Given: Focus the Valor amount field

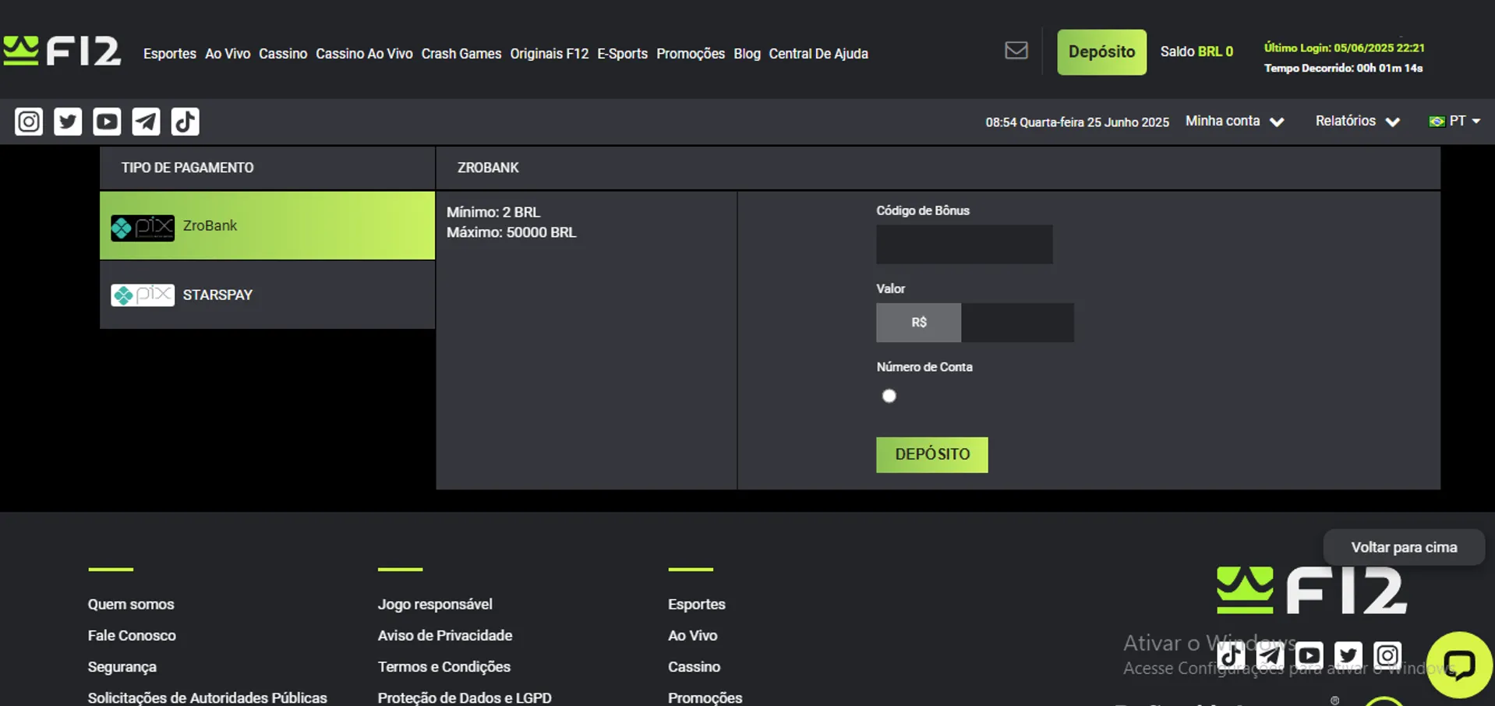Looking at the screenshot, I should 1017,323.
